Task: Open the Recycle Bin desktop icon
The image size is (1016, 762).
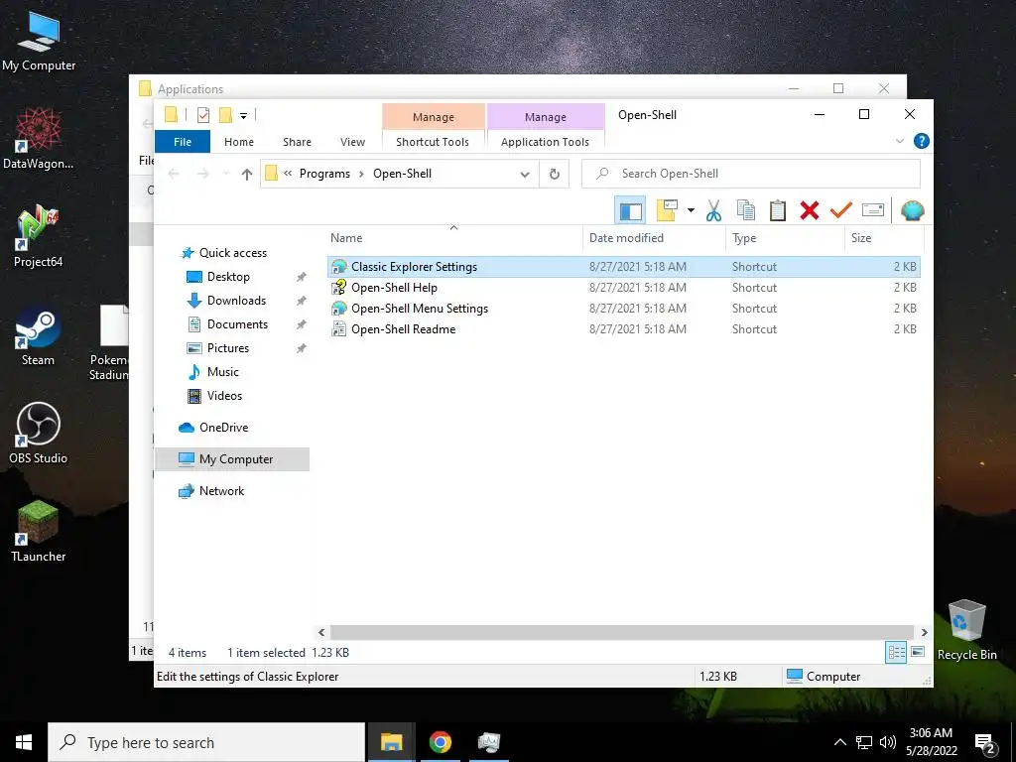Action: click(966, 630)
